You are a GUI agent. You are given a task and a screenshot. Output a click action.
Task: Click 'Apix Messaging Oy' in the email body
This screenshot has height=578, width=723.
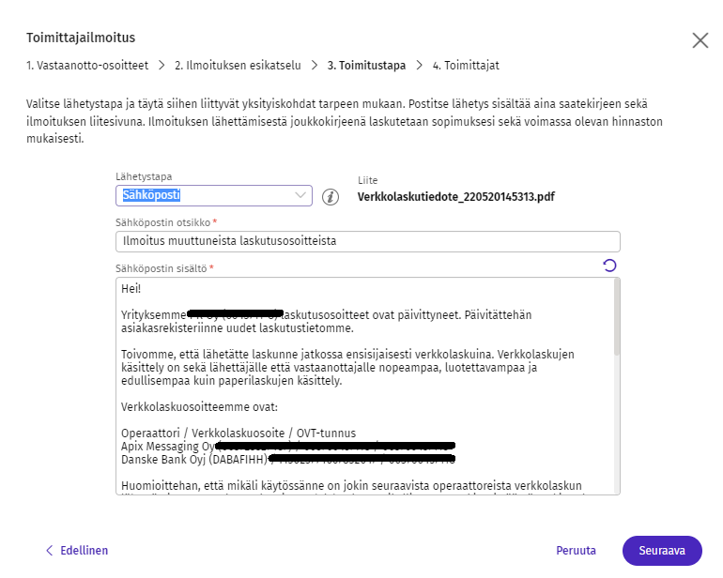pos(168,447)
